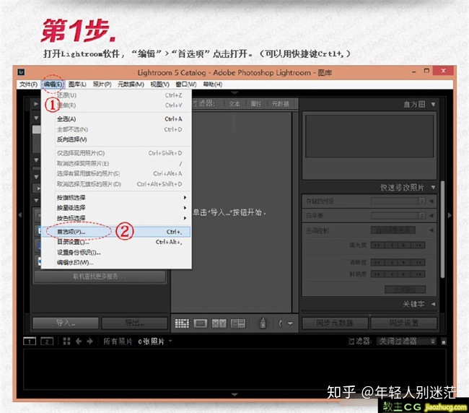Select the Painter spray can tool
Screen dimensions: 469x413
coord(263,323)
